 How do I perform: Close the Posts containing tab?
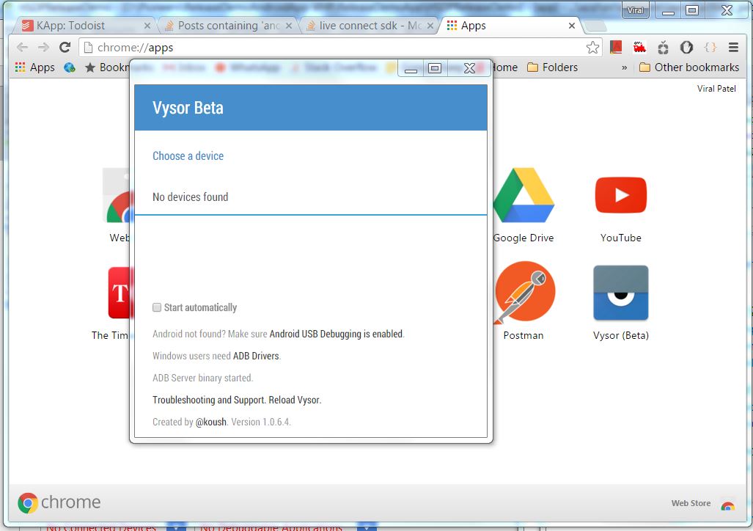coord(289,26)
